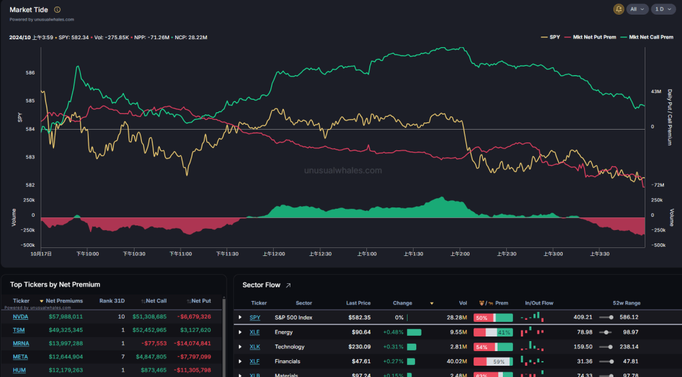
Task: Open the 1 D timeframe dropdown
Action: click(662, 9)
